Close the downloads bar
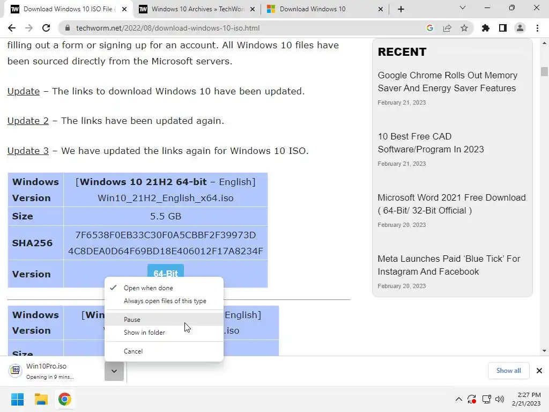The width and height of the screenshot is (549, 412). 539,371
